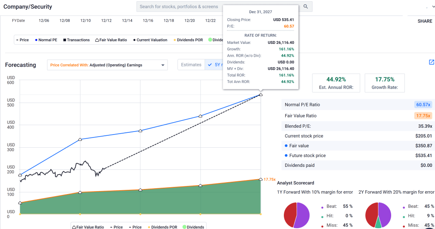
Task: Click the search magnifier icon
Action: 306,7
